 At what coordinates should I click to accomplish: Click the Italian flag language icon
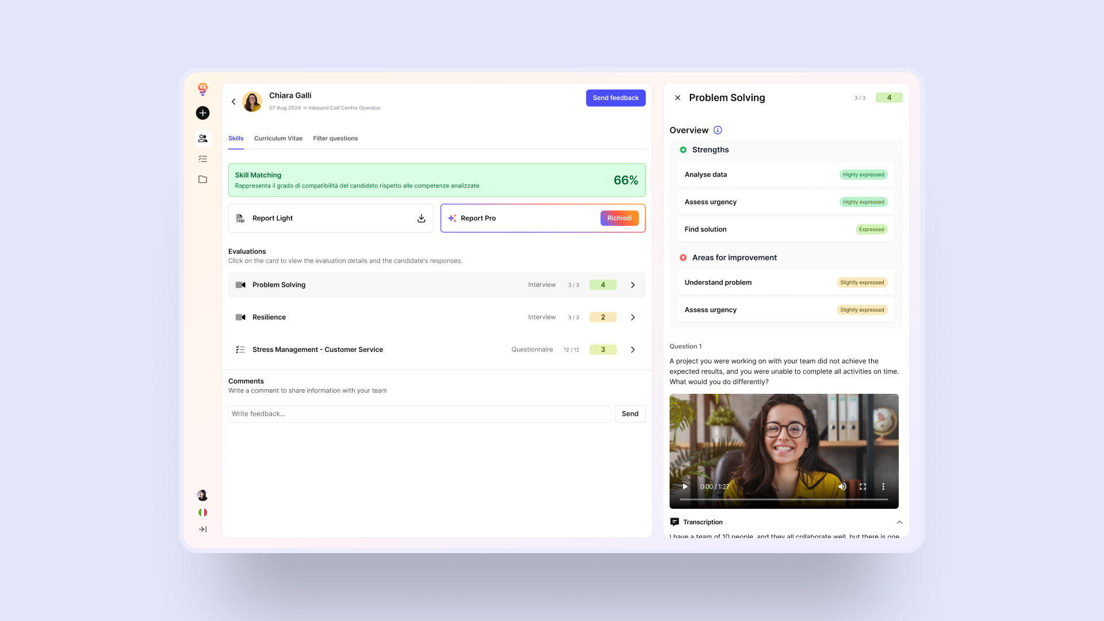(x=202, y=512)
